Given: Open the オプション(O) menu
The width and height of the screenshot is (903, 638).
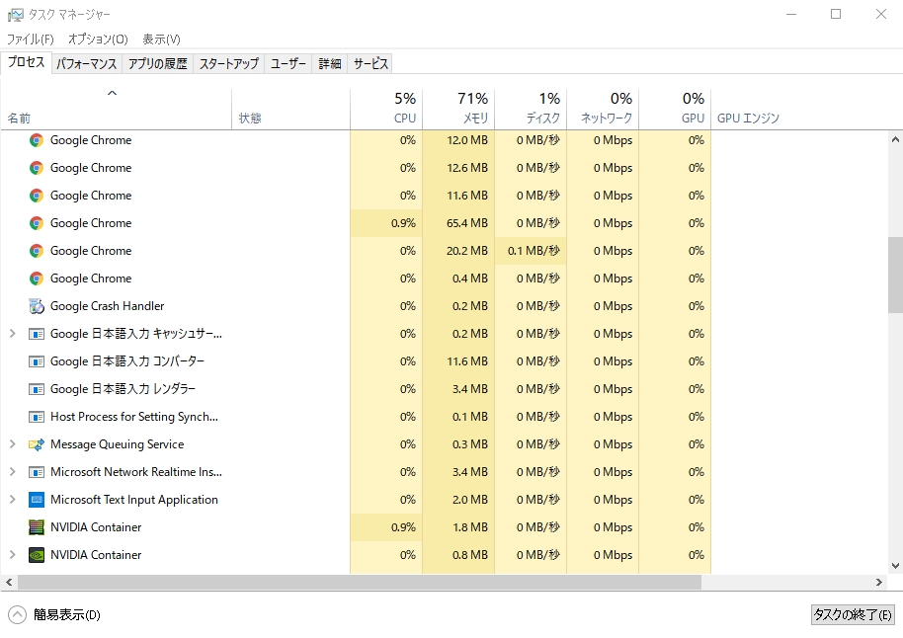Looking at the screenshot, I should 98,40.
